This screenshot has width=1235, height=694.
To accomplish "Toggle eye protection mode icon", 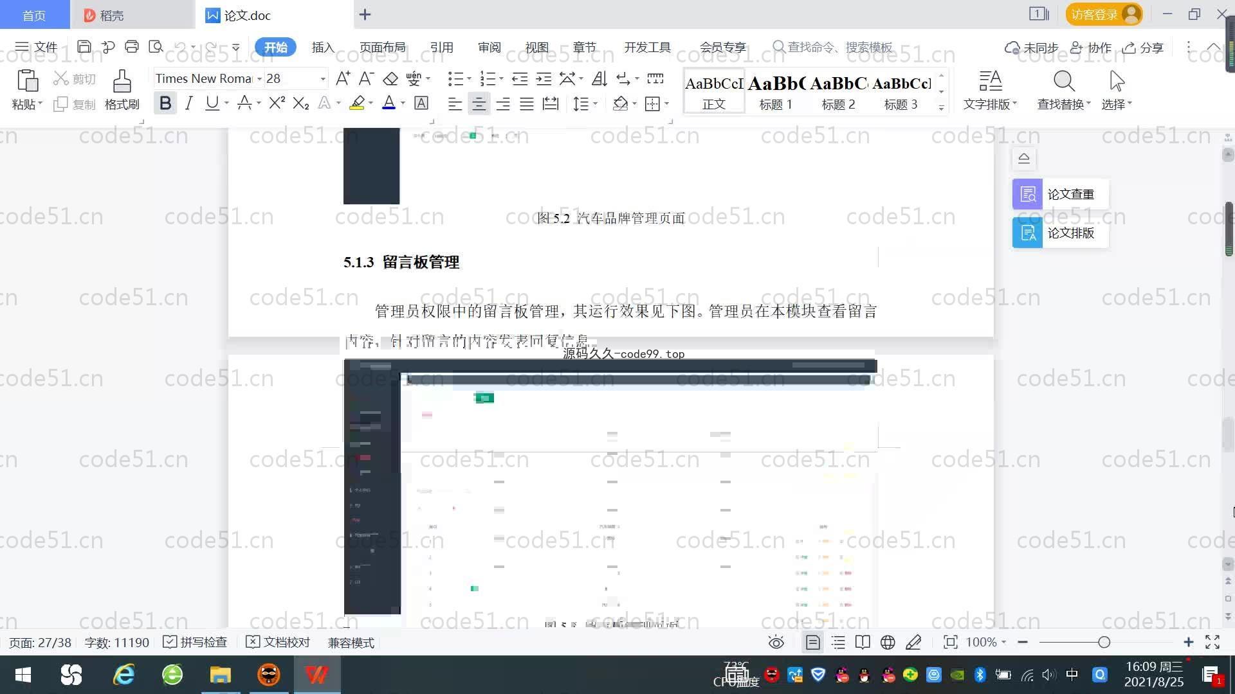I will point(776,642).
